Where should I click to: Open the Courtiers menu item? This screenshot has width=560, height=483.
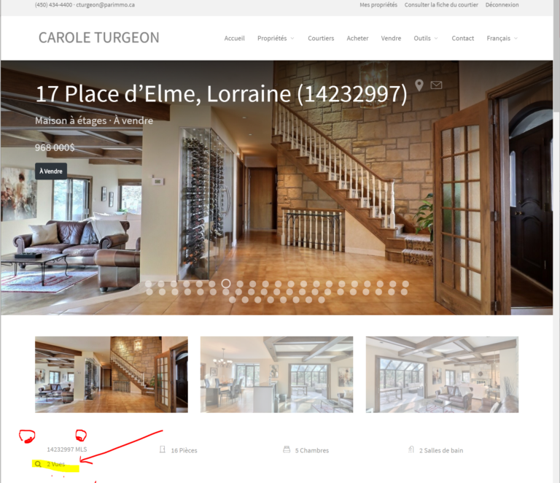click(x=321, y=38)
